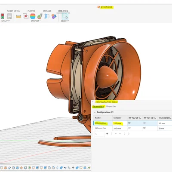
Task: Click the sun-shaped pattern feature in timeline
Action: coord(57,168)
